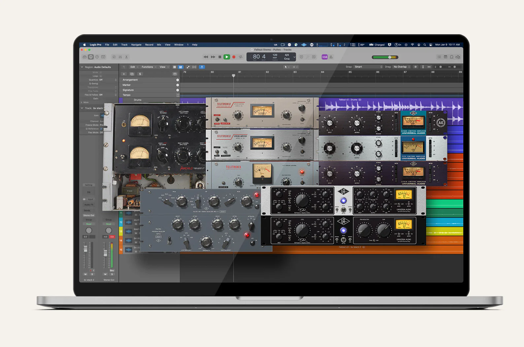Open the Functions menu in tracks area
The height and width of the screenshot is (347, 524).
(x=148, y=67)
